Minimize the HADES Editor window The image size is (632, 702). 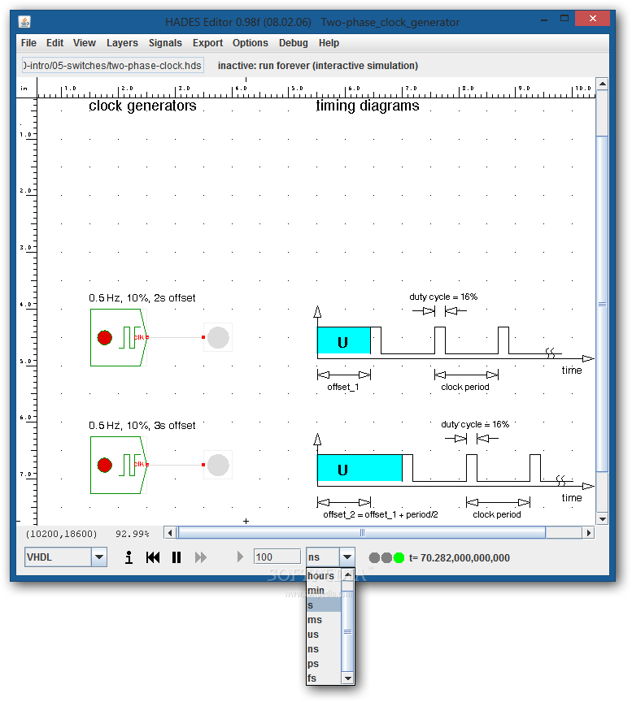[544, 19]
